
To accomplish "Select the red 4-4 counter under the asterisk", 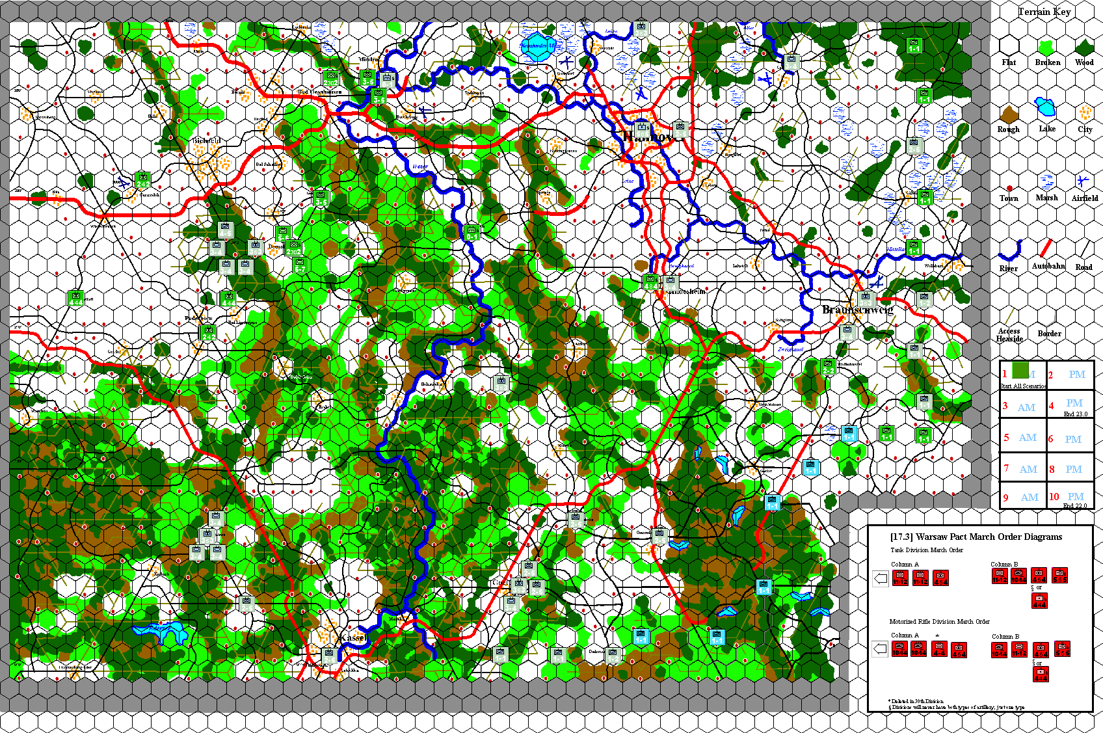I will [938, 649].
